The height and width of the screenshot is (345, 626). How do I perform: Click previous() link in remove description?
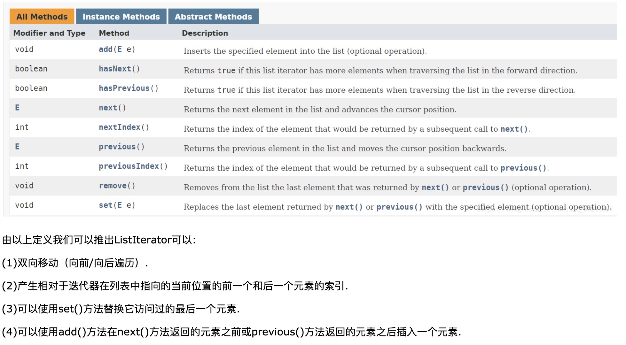(486, 188)
